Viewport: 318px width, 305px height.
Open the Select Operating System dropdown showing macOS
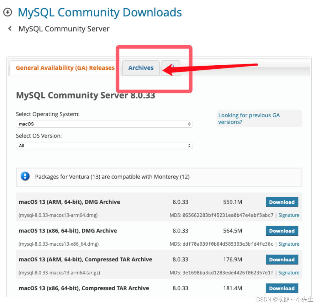pyautogui.click(x=104, y=124)
